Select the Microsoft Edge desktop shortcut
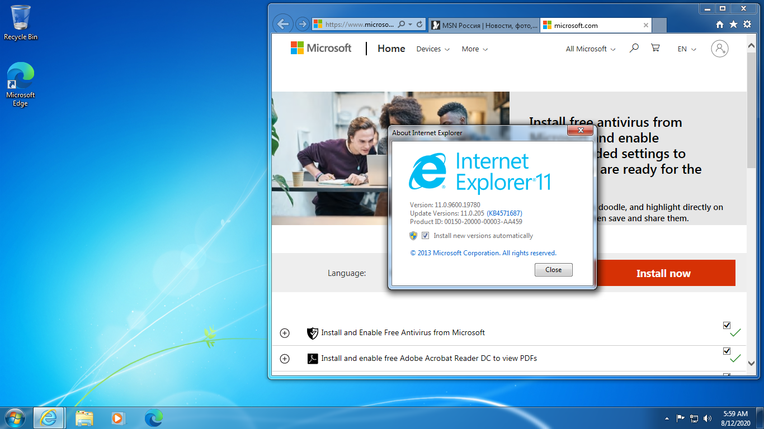 [x=21, y=84]
